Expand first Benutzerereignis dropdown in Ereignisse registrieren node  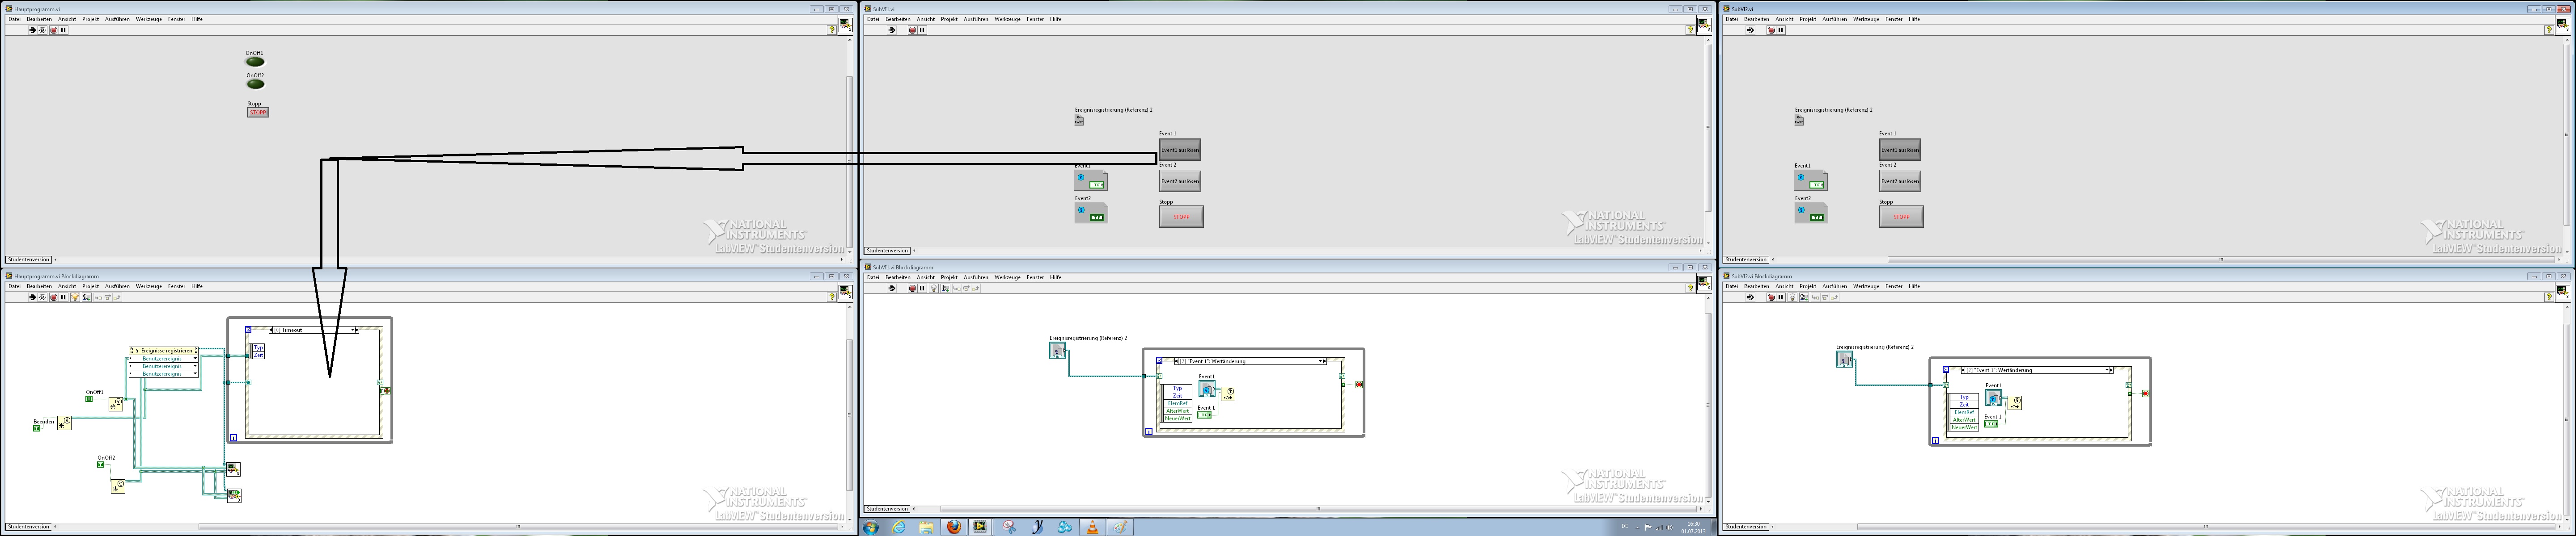(195, 358)
